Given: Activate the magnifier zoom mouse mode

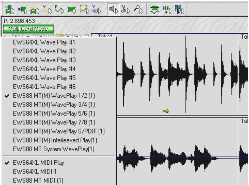Looking at the screenshot, I should coord(138,9).
